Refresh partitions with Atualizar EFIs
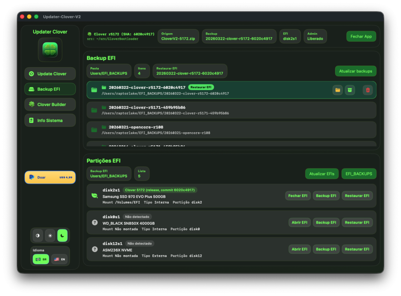This screenshot has height=296, width=401. [x=322, y=174]
